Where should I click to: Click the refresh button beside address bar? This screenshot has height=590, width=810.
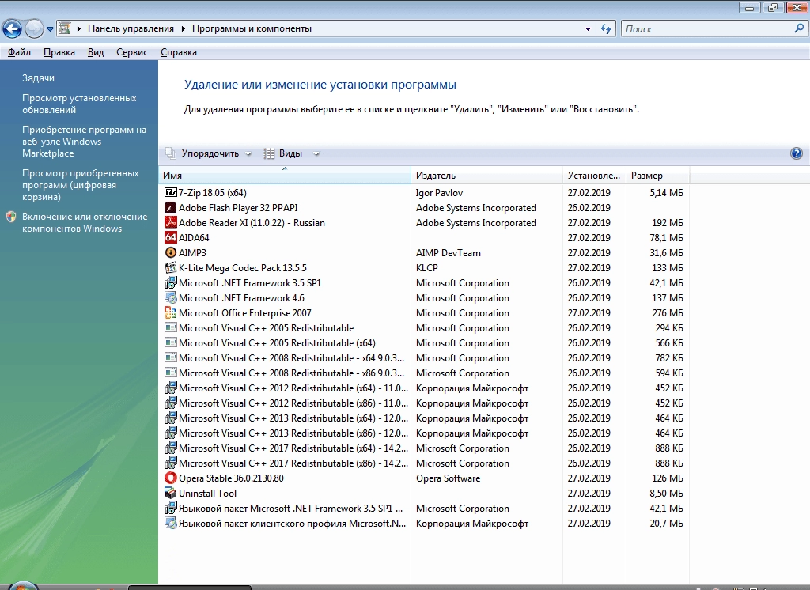[x=606, y=29]
